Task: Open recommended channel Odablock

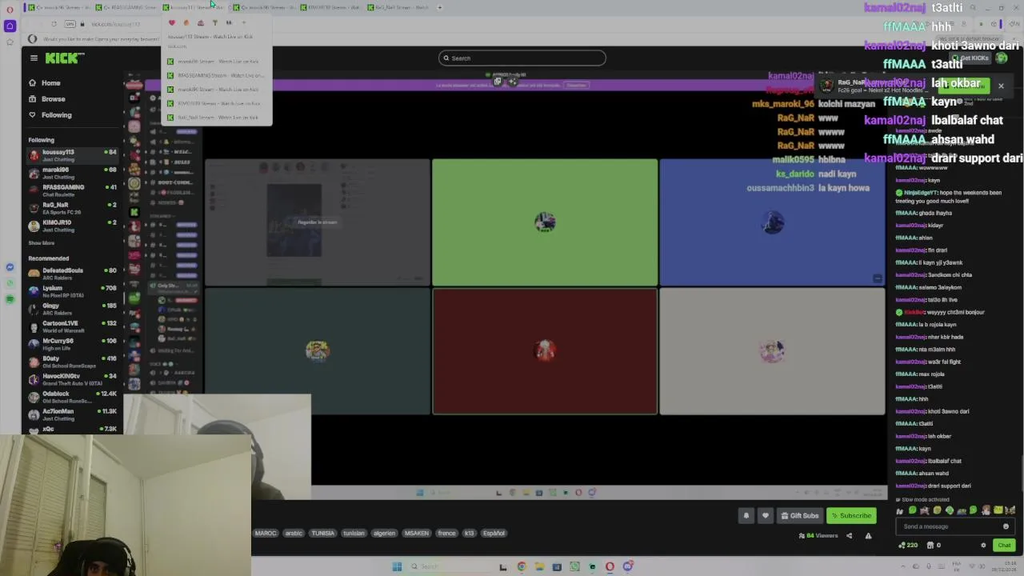Action: (72, 397)
